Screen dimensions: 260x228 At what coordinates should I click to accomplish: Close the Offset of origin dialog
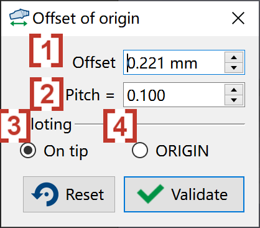(238, 18)
